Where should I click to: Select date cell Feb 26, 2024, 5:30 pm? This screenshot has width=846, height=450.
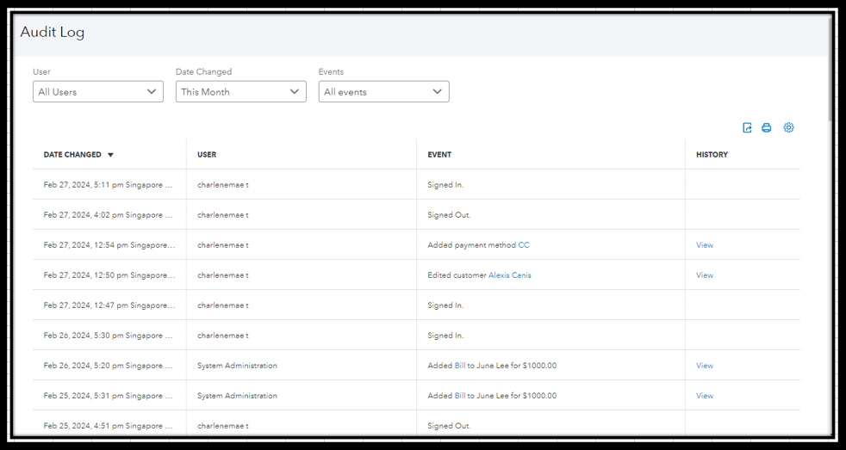click(108, 336)
